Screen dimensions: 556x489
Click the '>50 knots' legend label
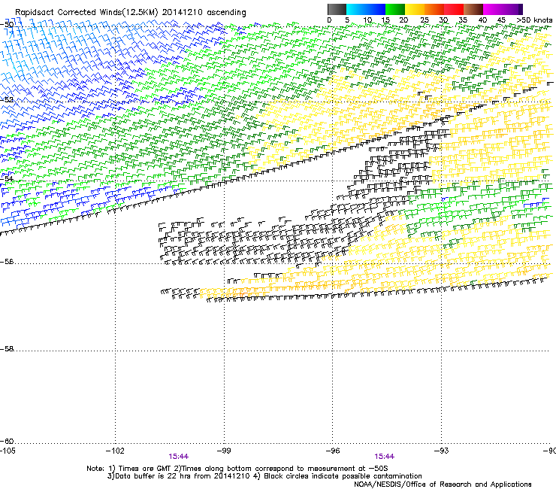[534, 20]
